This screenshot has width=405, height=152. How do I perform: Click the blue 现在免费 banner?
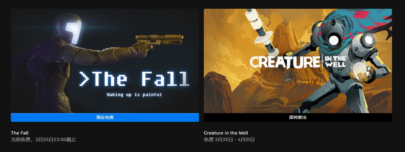pyautogui.click(x=105, y=117)
